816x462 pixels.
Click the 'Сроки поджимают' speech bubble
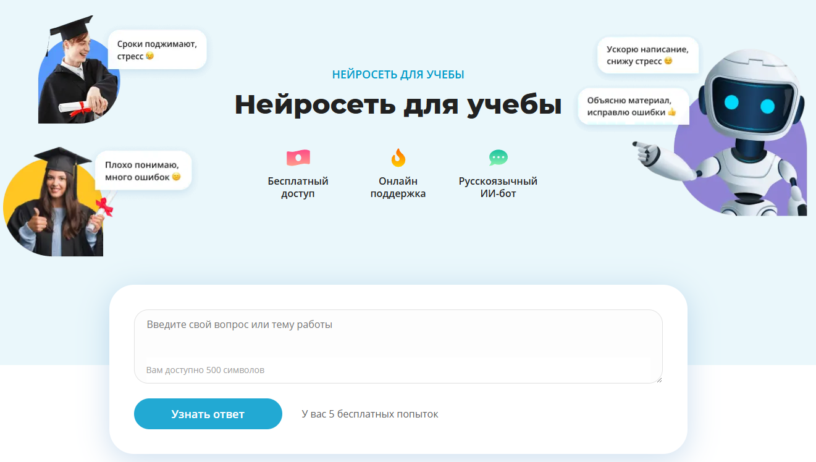(x=157, y=49)
